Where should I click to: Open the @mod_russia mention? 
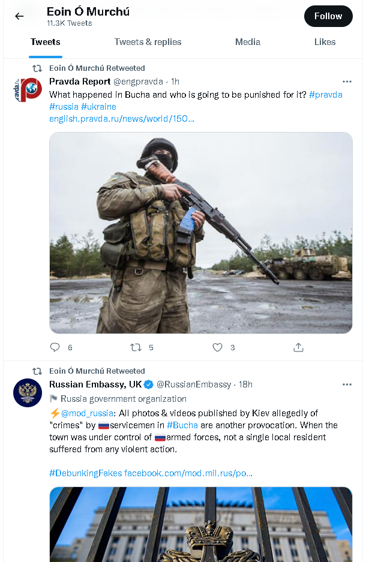[x=87, y=413]
